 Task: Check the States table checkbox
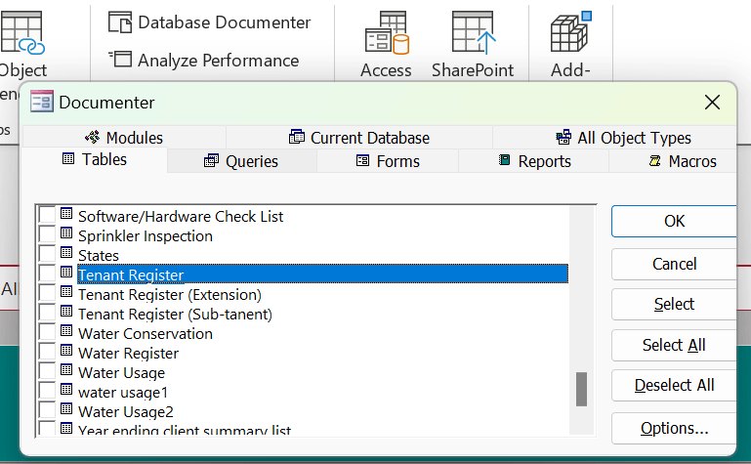47,254
